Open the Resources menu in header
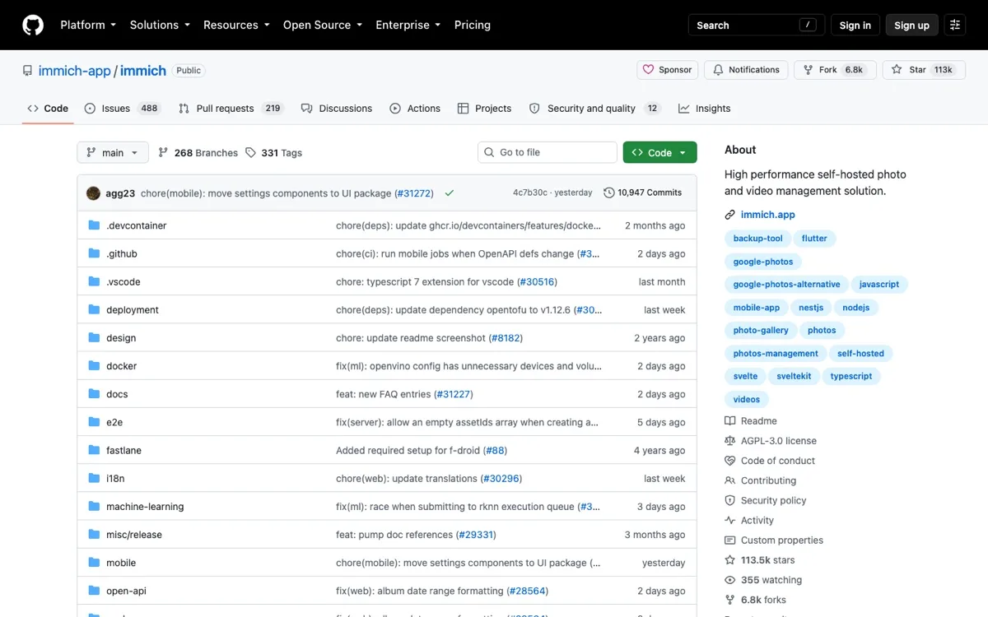Viewport: 988px width, 617px height. 236,25
